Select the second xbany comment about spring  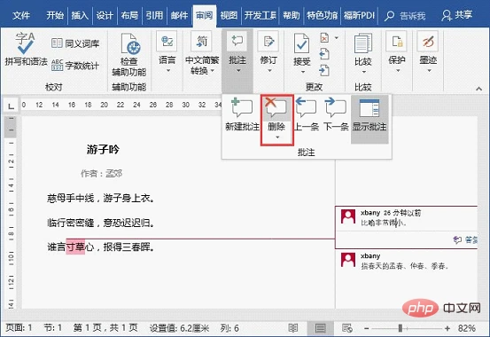tap(406, 261)
